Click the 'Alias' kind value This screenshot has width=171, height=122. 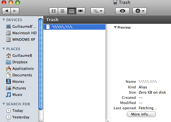(x=143, y=87)
